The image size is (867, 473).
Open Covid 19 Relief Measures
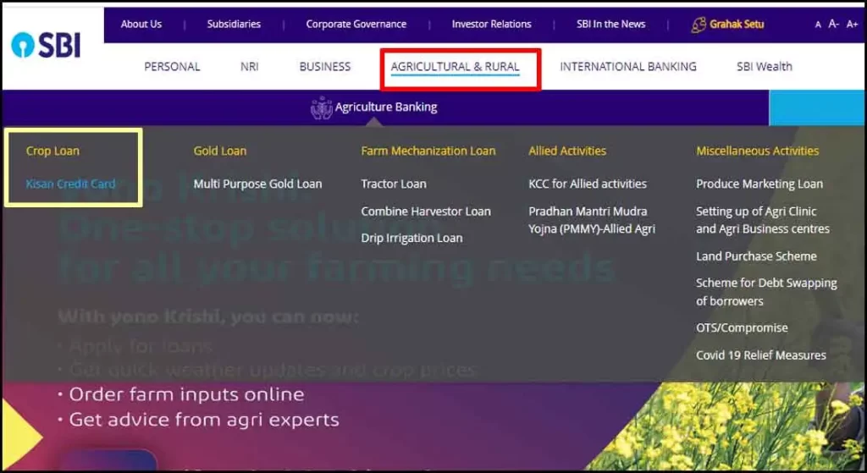[x=760, y=355]
